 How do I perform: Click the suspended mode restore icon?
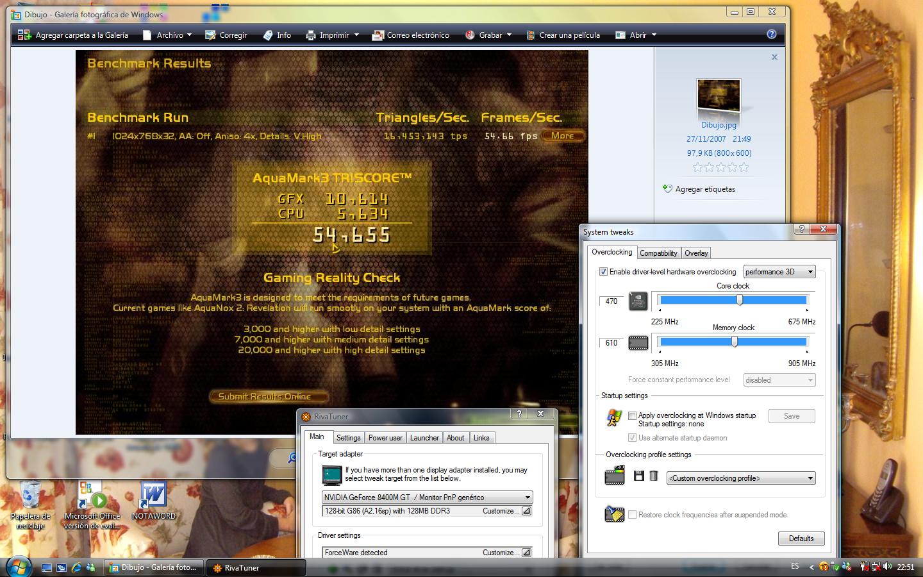tap(614, 514)
